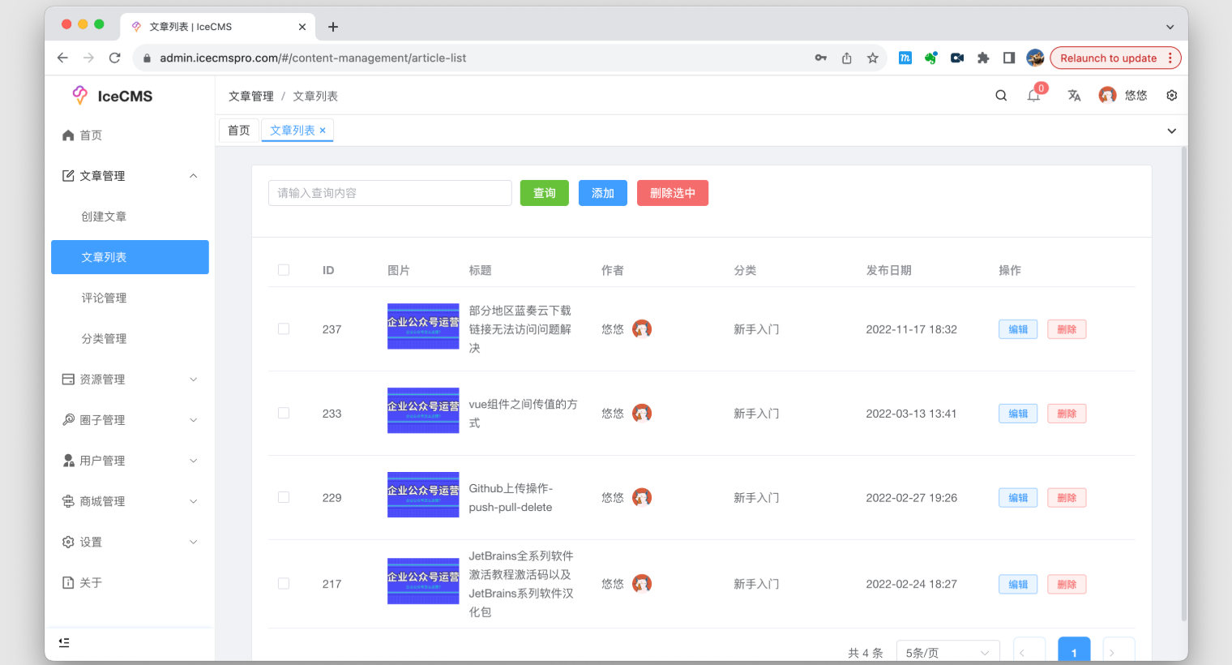Open the language translation icon
1232x665 pixels.
pos(1074,96)
